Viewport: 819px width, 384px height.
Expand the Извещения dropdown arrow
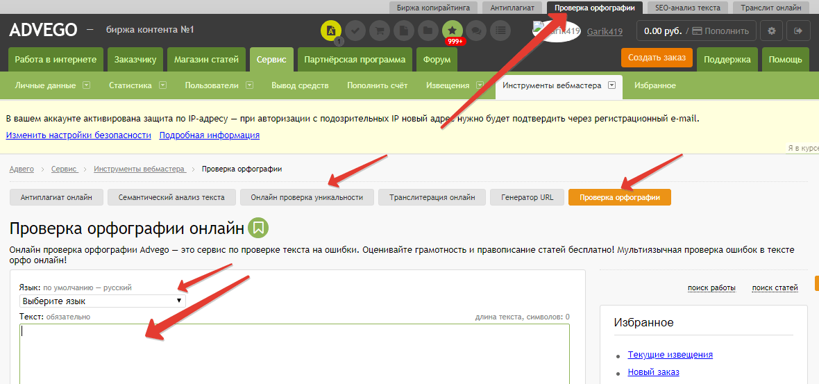(x=480, y=85)
